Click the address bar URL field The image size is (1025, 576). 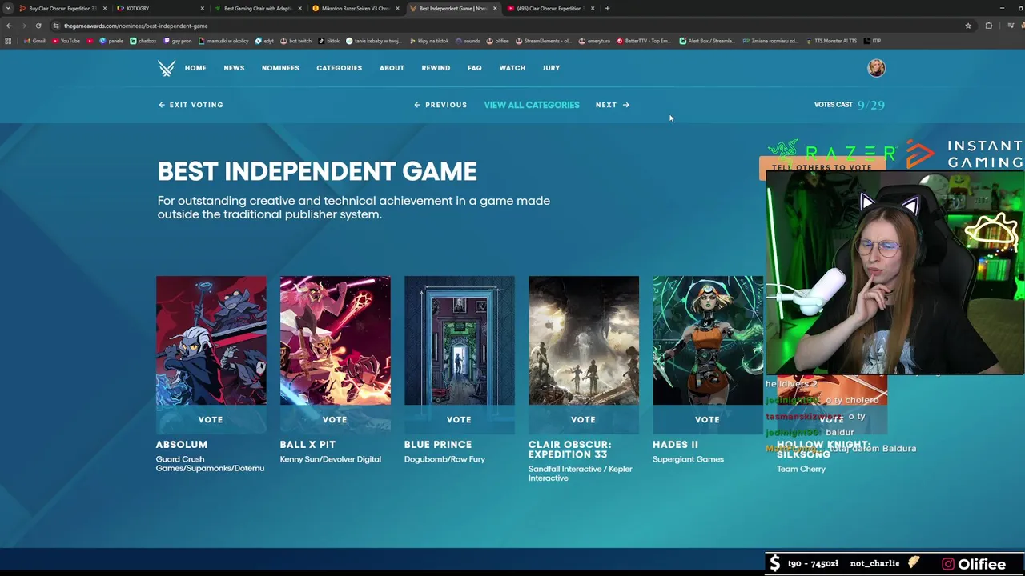512,26
